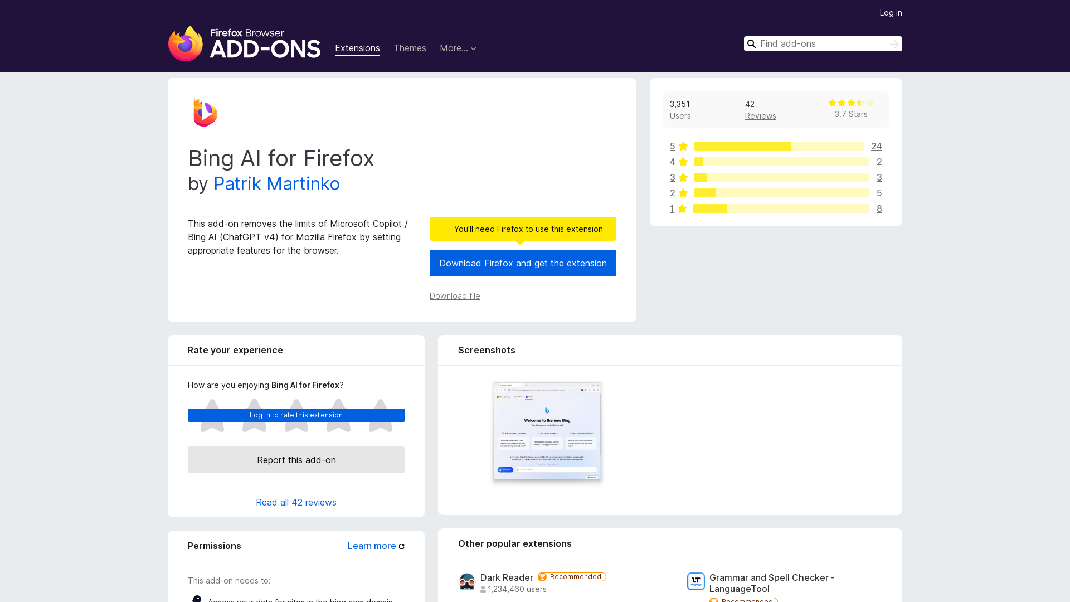Open the 42 Reviews link
This screenshot has width=1070, height=602.
(x=760, y=110)
